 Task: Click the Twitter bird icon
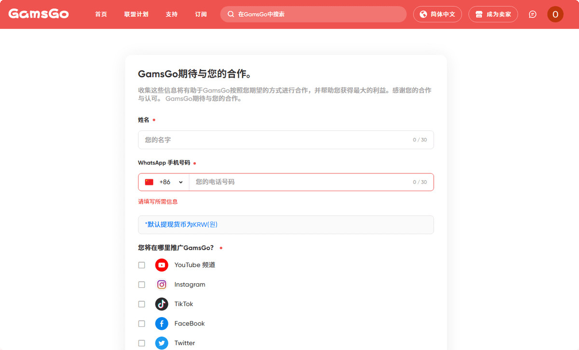click(161, 343)
